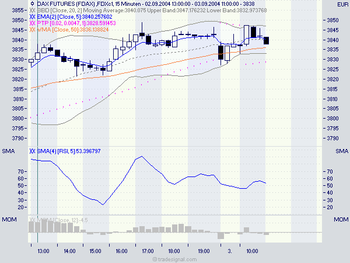Click the 16:00 time axis label

121,251
